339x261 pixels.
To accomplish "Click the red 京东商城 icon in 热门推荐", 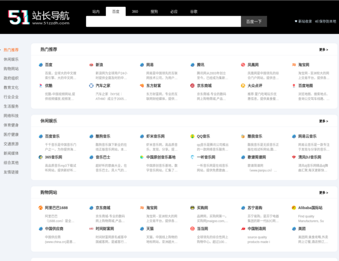I will coord(192,86).
